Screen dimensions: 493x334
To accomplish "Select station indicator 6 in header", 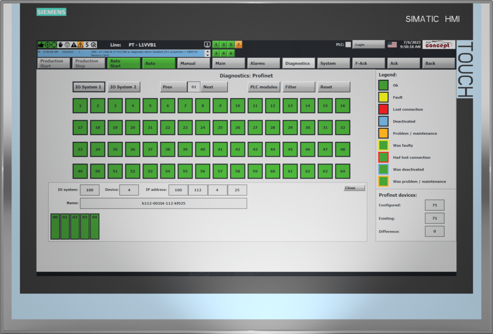I will (x=231, y=53).
